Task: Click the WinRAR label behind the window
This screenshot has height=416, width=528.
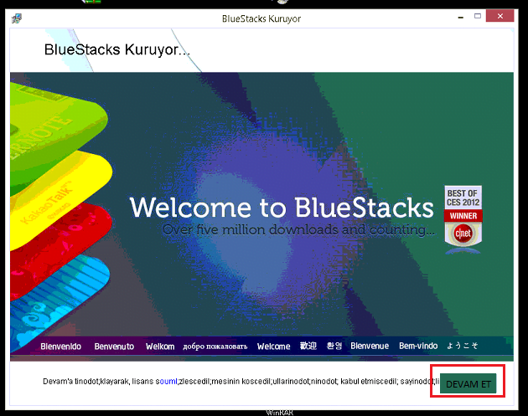Action: 279,413
